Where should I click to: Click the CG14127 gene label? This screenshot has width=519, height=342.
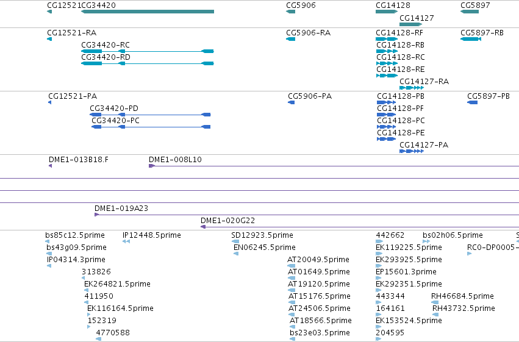pos(417,18)
